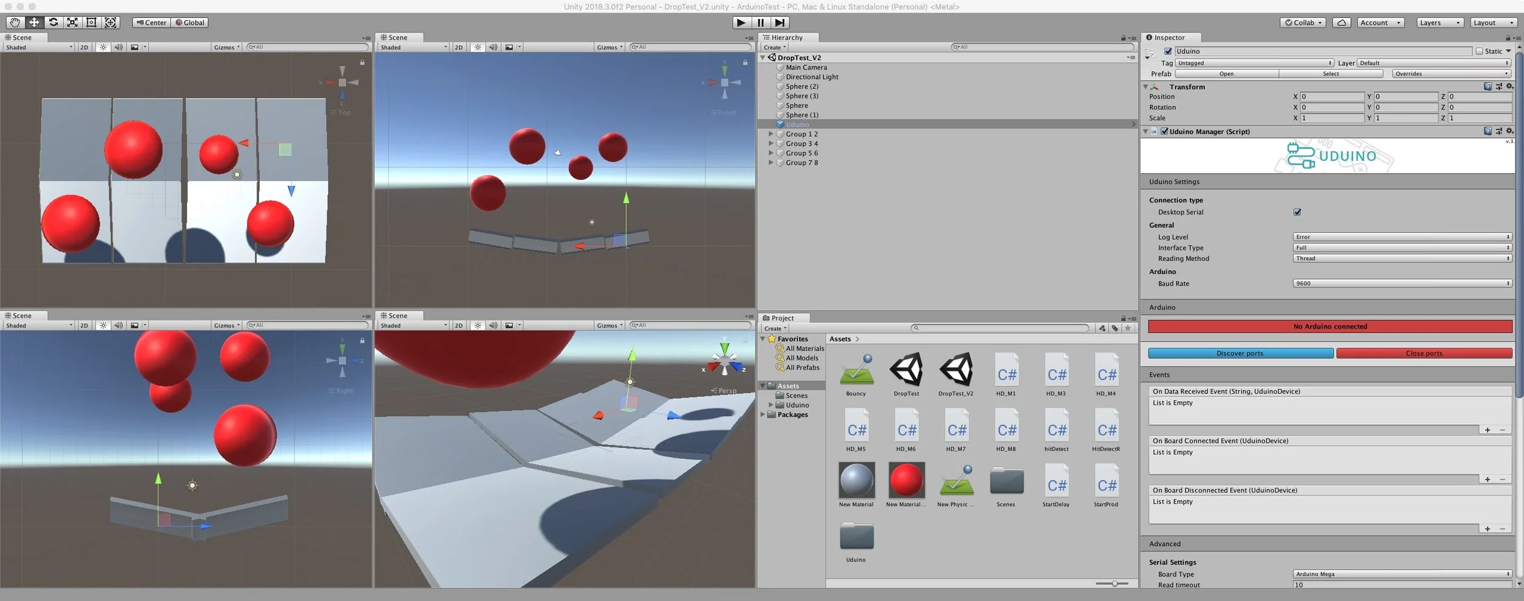Viewport: 1524px width, 601px height.
Task: Start Play mode
Action: [x=741, y=23]
